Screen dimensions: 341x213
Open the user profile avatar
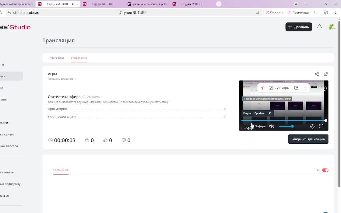point(332,27)
